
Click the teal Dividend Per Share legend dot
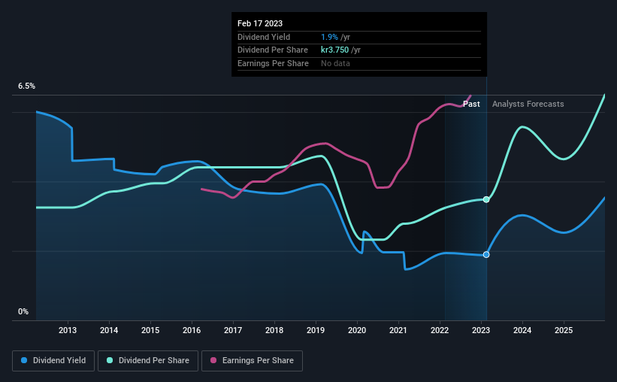click(110, 360)
